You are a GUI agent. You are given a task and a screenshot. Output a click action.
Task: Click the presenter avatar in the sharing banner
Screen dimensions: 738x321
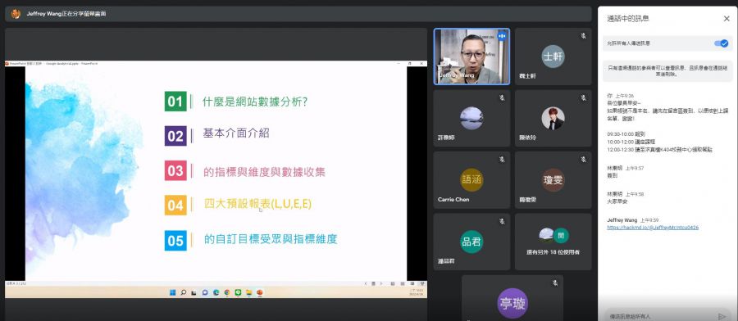[x=16, y=14]
